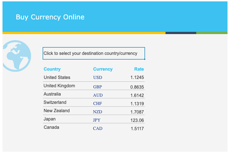Click the Australia rate value 1.6142

137,96
